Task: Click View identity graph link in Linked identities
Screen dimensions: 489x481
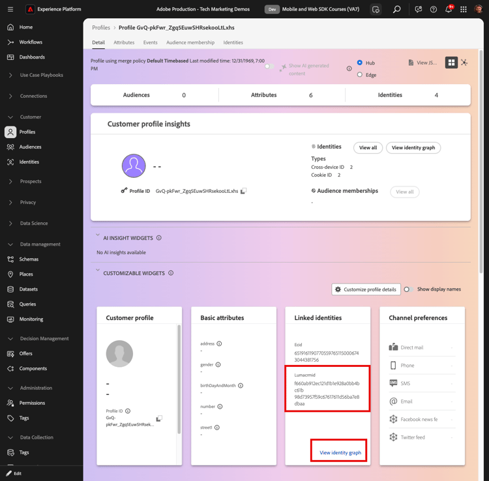Action: pos(340,452)
